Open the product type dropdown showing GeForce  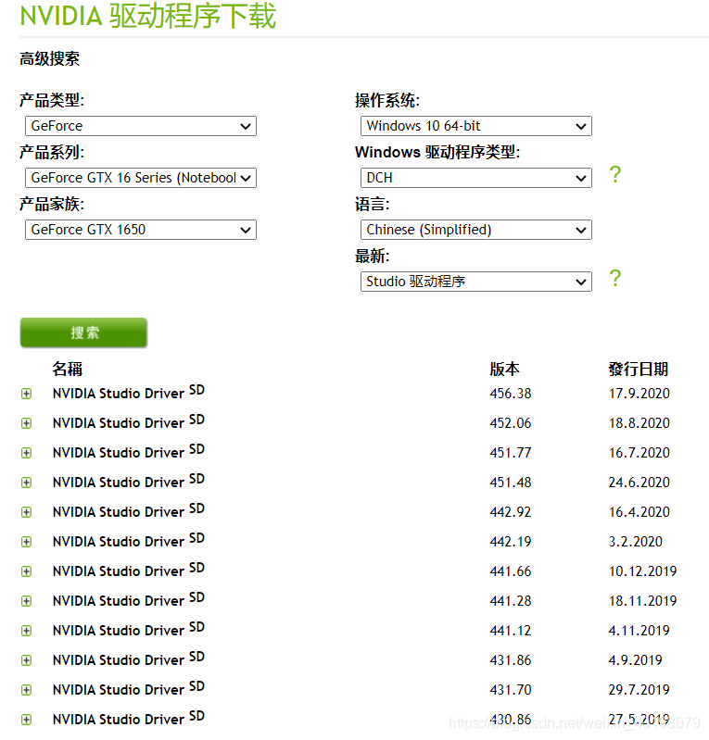(141, 126)
